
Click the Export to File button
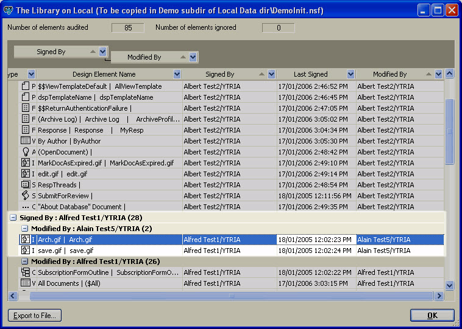point(35,316)
